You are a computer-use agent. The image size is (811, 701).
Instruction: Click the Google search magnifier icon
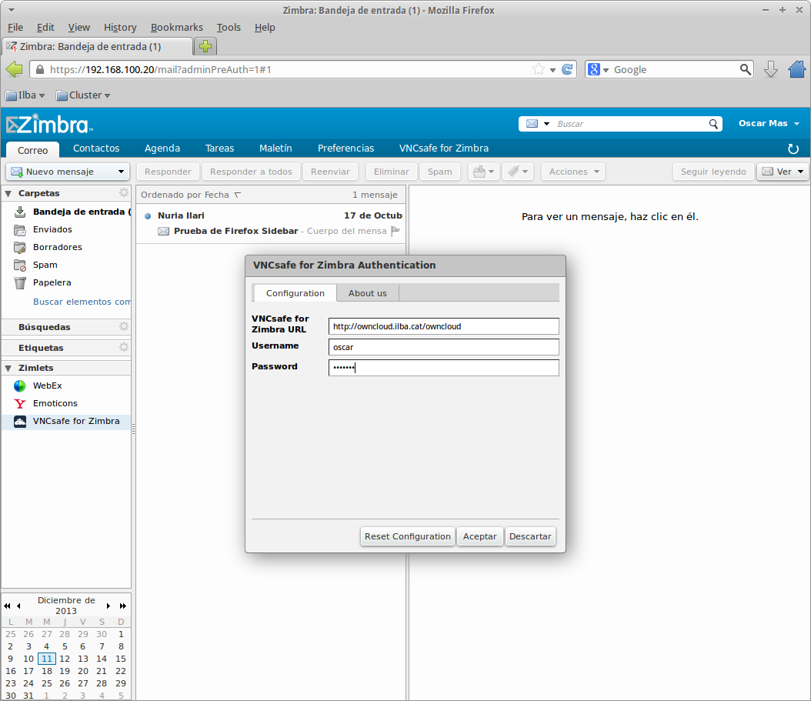(x=746, y=69)
